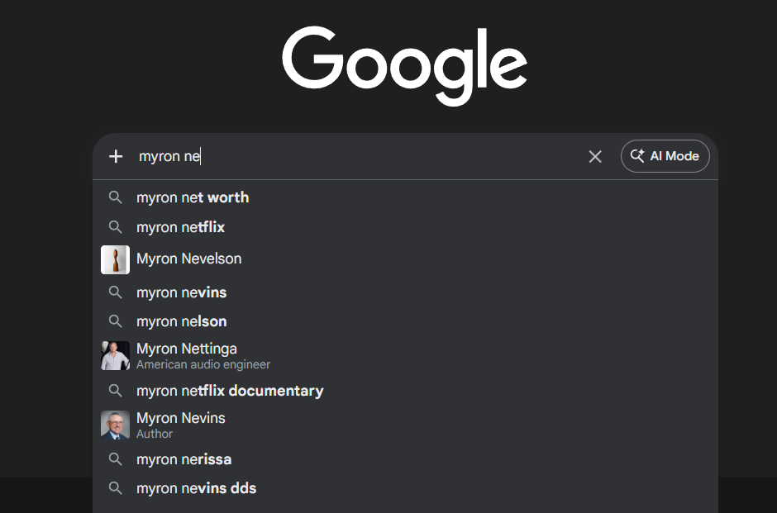Click 'Author' subtitle under Myron Nevins
The width and height of the screenshot is (777, 513).
(x=155, y=435)
